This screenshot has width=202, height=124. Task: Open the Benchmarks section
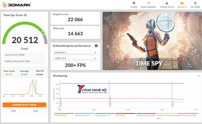click(148, 5)
